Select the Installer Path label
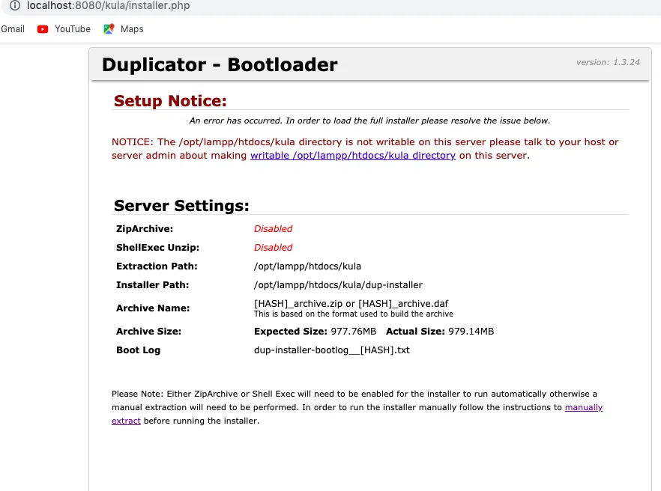The width and height of the screenshot is (661, 491). [153, 285]
